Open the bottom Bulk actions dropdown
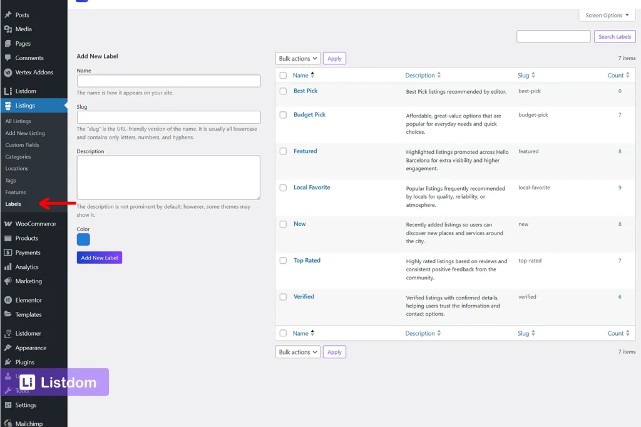 click(297, 351)
